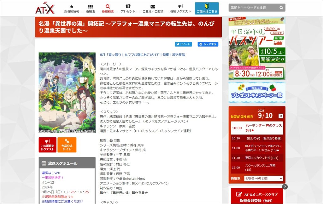This screenshot has height=204, width=323.
Task: Open the バスツアー banner ad
Action: (x=257, y=48)
